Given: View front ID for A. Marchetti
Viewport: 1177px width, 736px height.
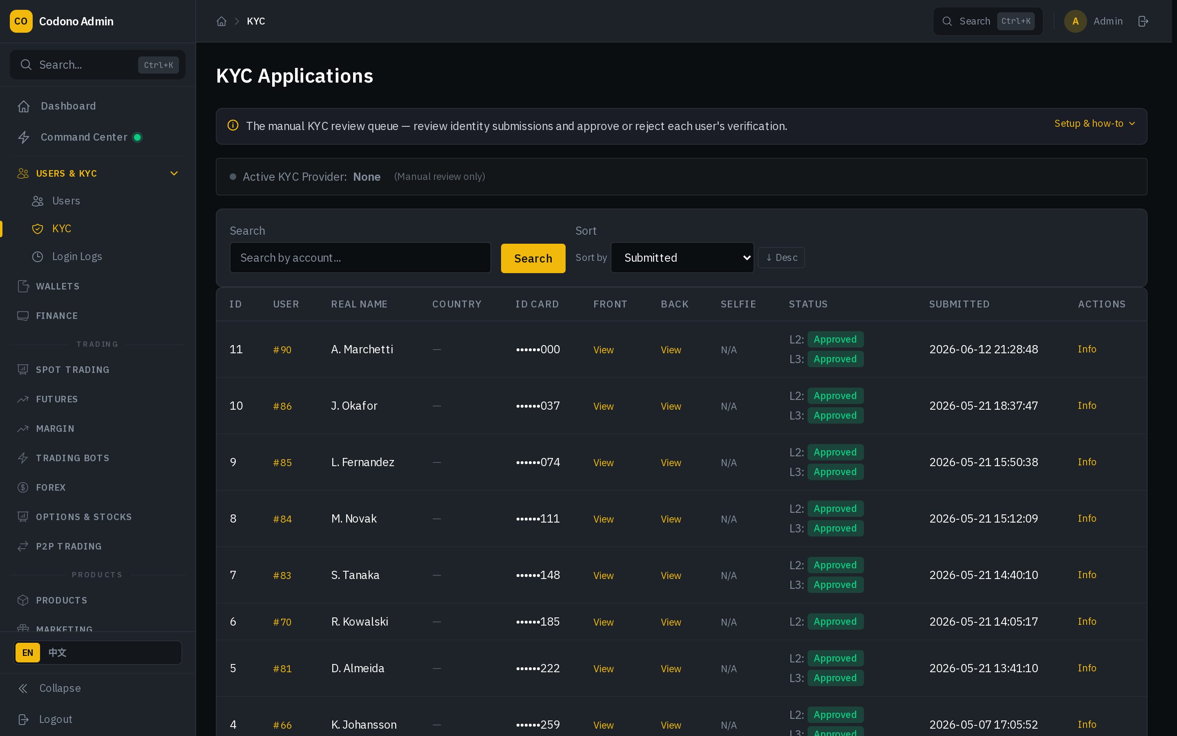Looking at the screenshot, I should pos(603,350).
